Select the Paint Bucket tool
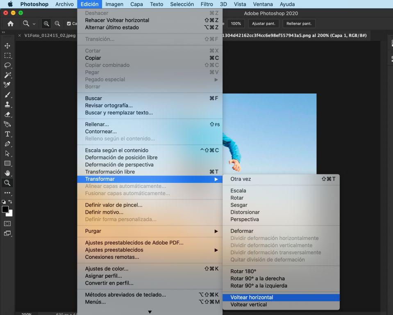 (7, 124)
